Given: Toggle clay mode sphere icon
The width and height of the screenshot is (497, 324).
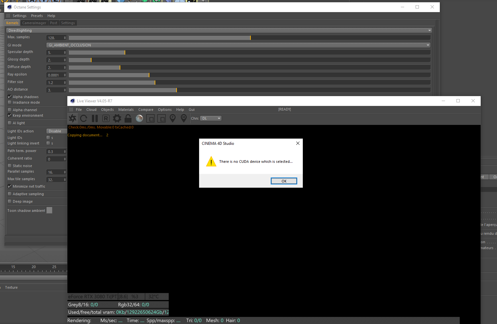Looking at the screenshot, I should pos(139,118).
